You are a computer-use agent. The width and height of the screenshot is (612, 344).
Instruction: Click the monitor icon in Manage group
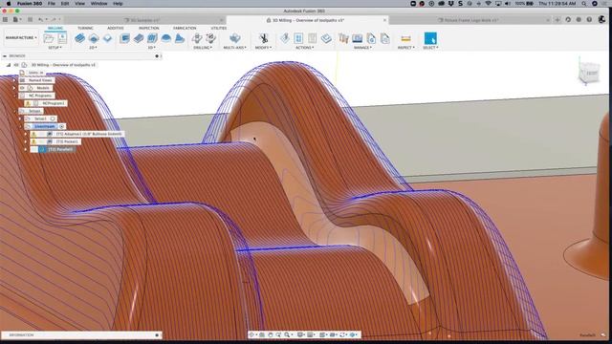(x=358, y=38)
